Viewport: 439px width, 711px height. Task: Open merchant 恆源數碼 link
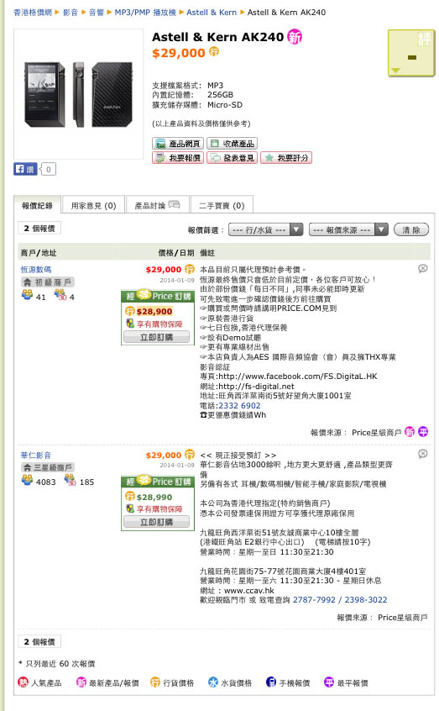coord(36,270)
